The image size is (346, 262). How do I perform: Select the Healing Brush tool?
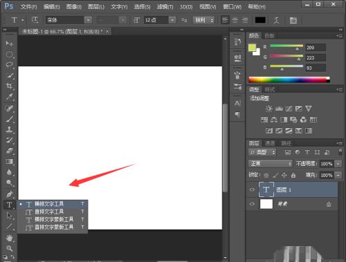(x=9, y=108)
